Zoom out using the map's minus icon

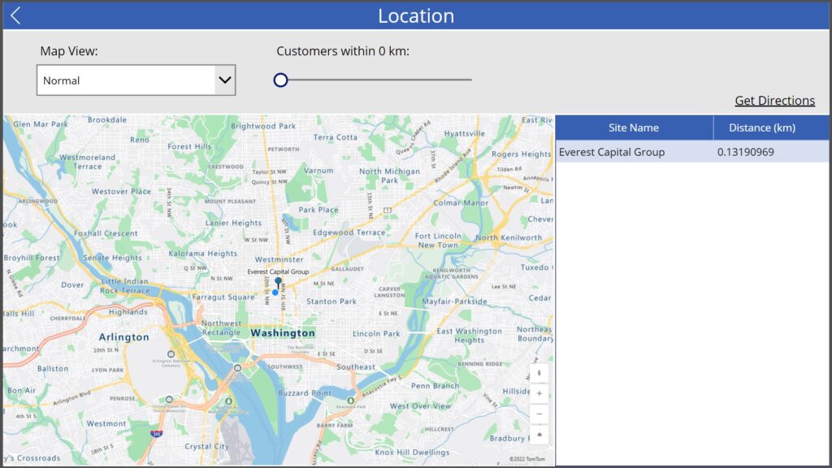tap(539, 414)
